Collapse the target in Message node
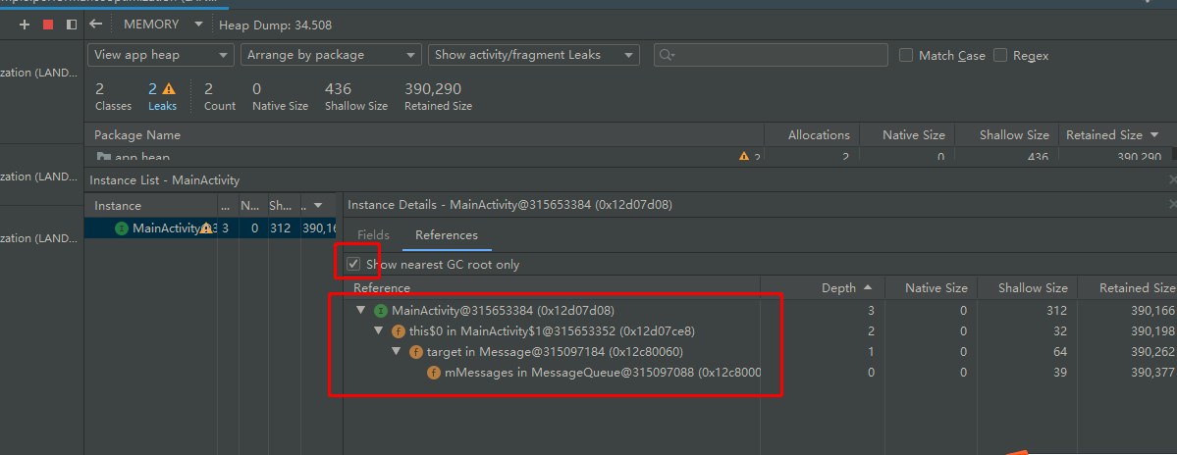This screenshot has height=455, width=1177. pos(398,352)
